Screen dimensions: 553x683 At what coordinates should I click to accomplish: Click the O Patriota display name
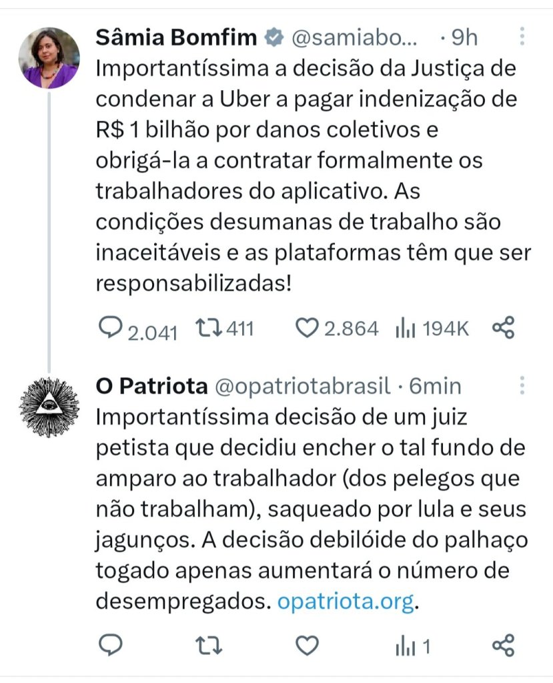point(149,387)
